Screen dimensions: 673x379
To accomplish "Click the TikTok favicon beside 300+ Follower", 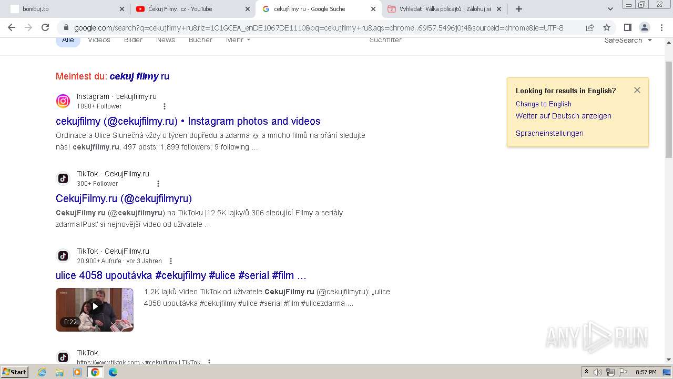I will point(63,178).
